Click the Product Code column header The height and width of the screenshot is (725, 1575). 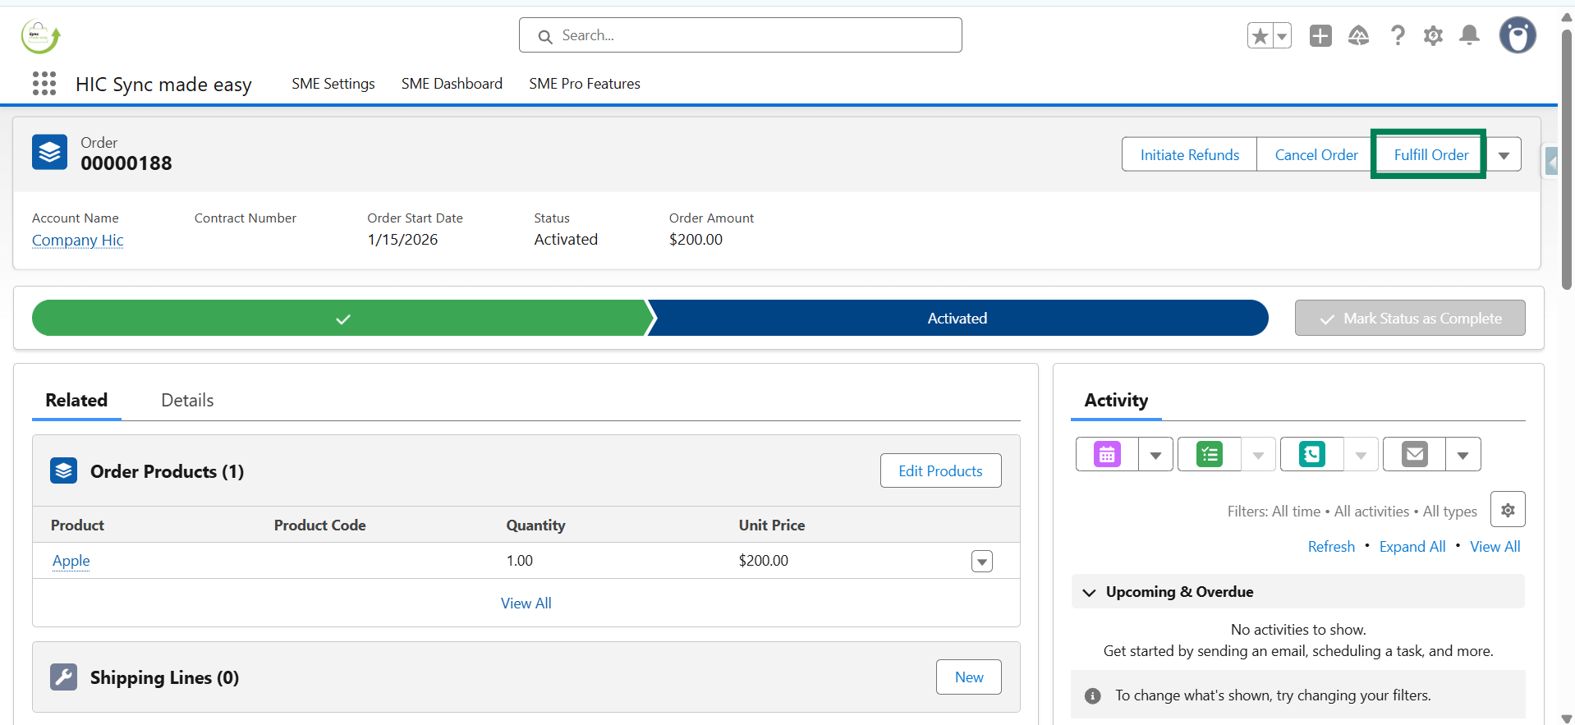320,525
